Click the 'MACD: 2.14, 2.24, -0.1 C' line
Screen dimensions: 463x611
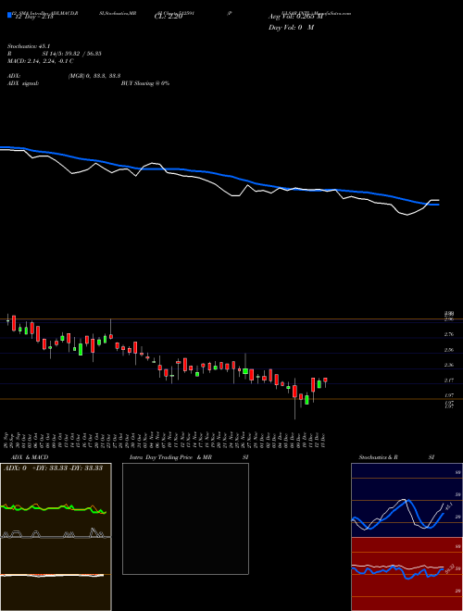click(41, 61)
